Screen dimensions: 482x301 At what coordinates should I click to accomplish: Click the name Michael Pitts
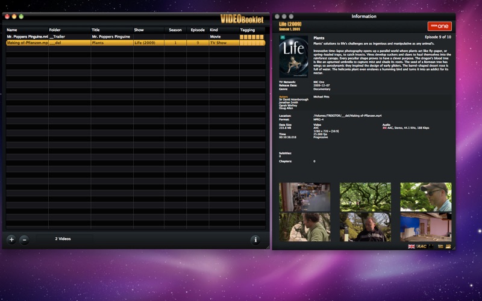(x=321, y=97)
